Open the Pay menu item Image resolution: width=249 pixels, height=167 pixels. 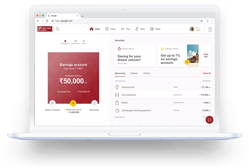125,29
